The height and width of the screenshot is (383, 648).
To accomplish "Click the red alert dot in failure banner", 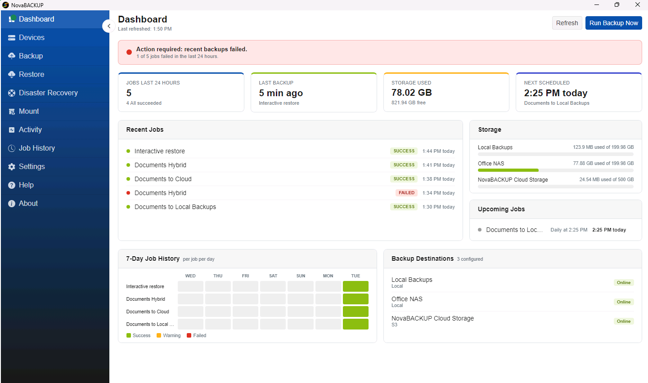I will (x=129, y=52).
